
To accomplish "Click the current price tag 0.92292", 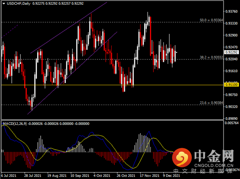I will [231, 52].
